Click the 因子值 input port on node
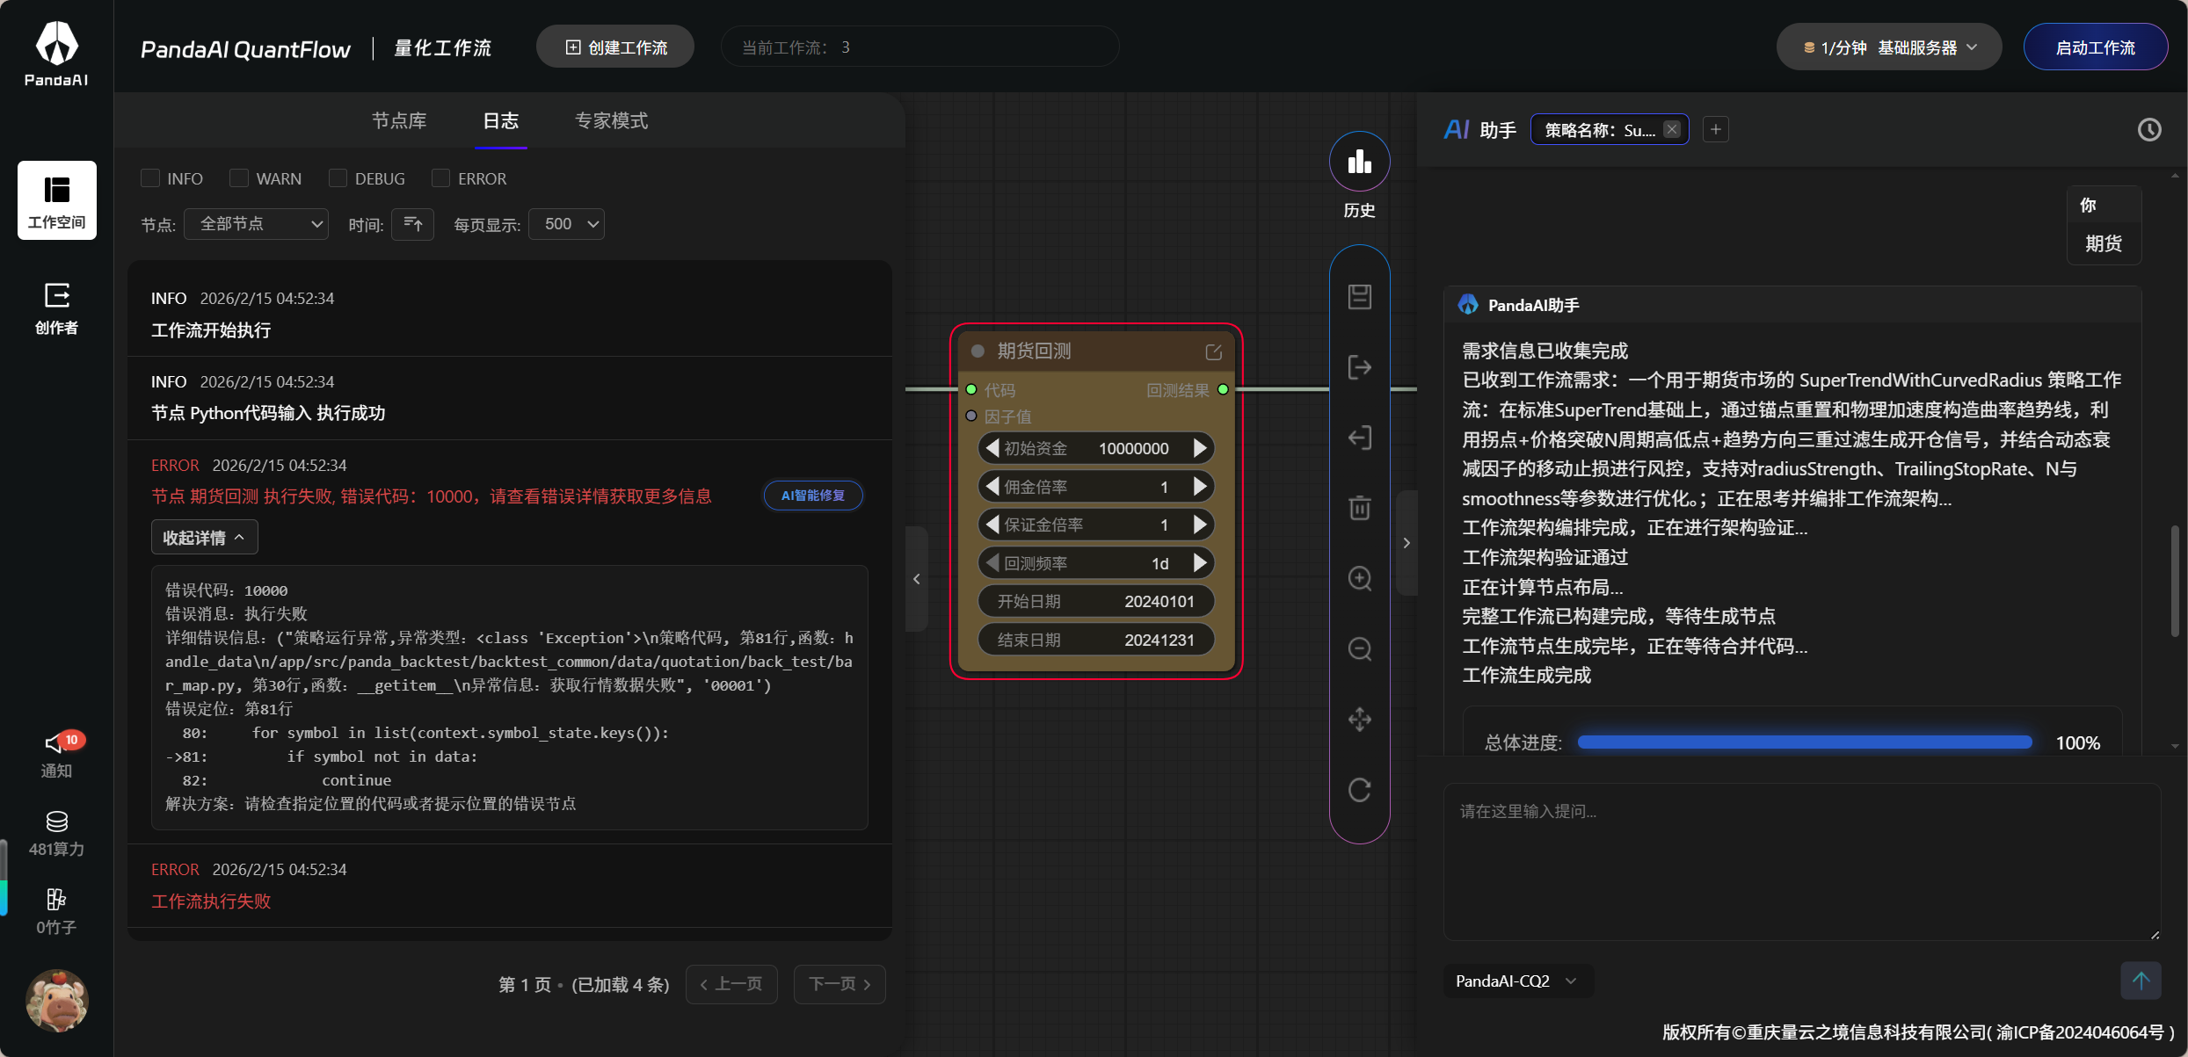This screenshot has width=2188, height=1057. click(971, 416)
